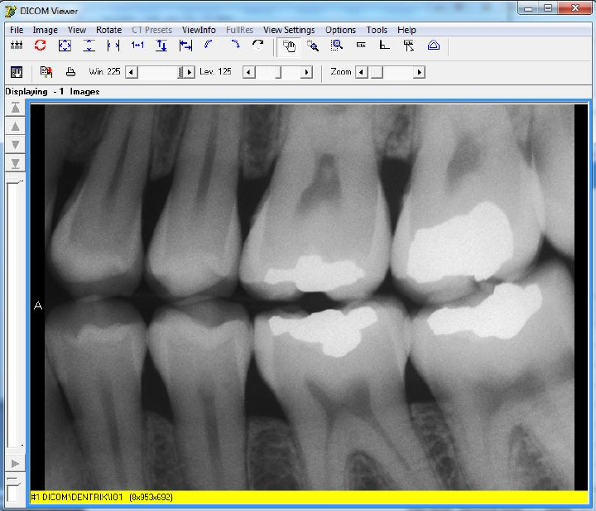
Task: Flip the image horizontally
Action: point(185,46)
